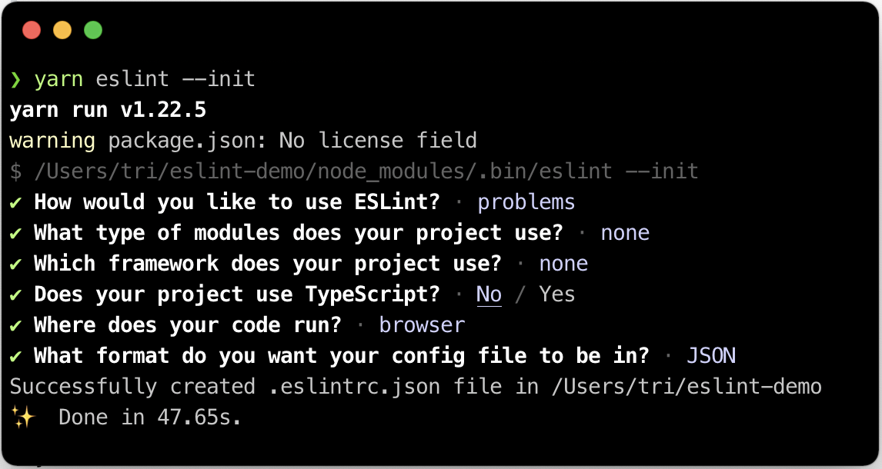This screenshot has height=469, width=882.
Task: Select the Yes option for TypeScript
Action: pos(557,294)
